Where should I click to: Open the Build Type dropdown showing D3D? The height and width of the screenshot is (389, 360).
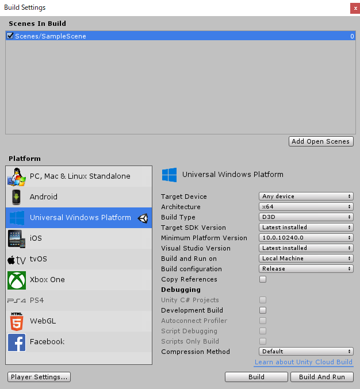(306, 217)
